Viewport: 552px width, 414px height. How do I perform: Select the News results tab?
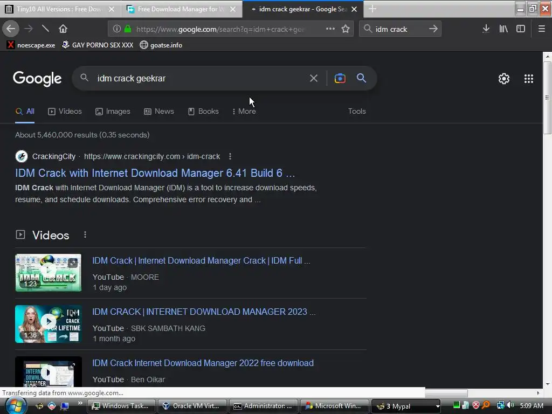pos(159,111)
